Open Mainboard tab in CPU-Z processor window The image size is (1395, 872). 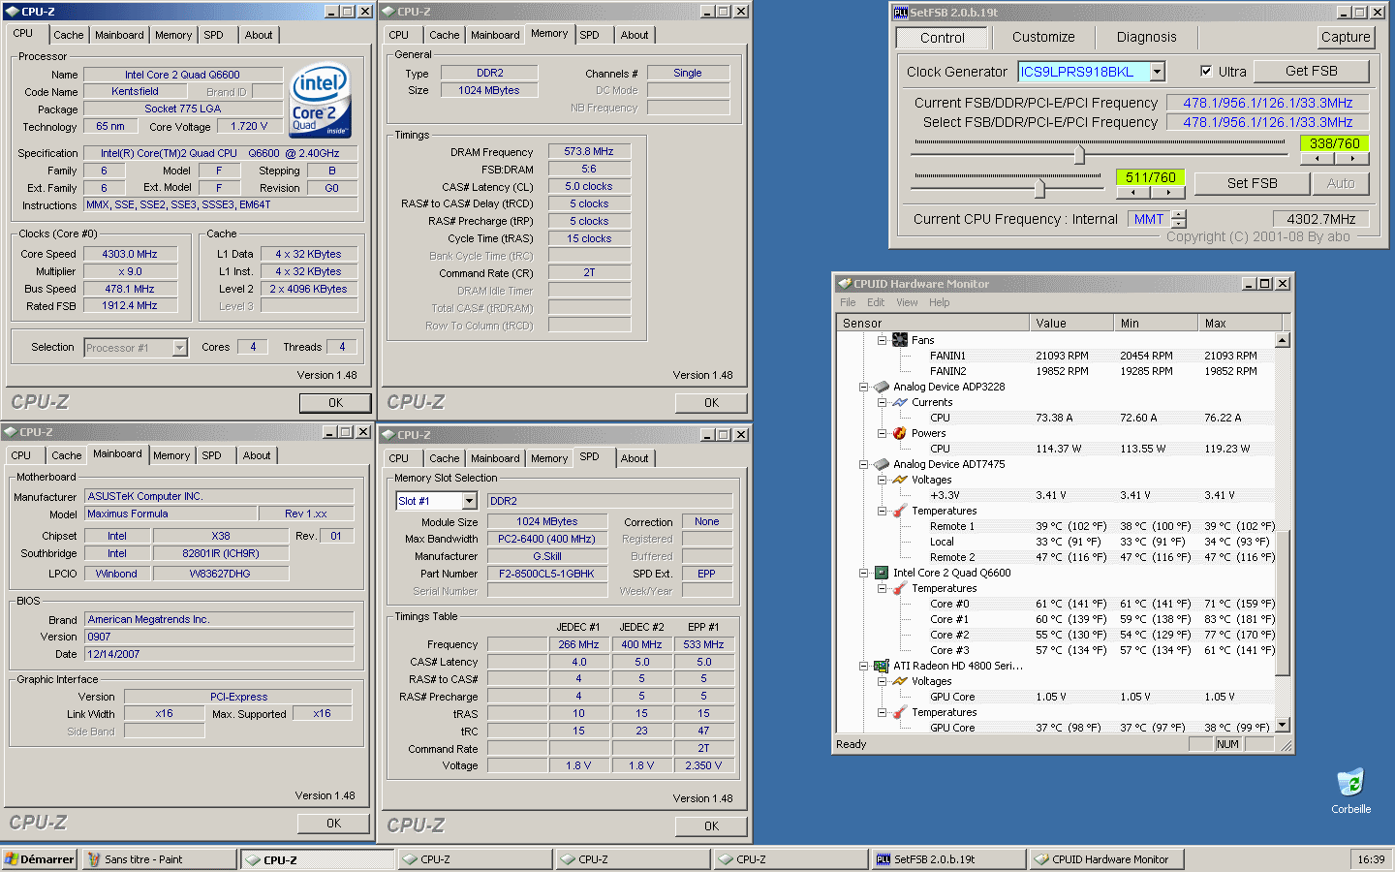coord(119,35)
